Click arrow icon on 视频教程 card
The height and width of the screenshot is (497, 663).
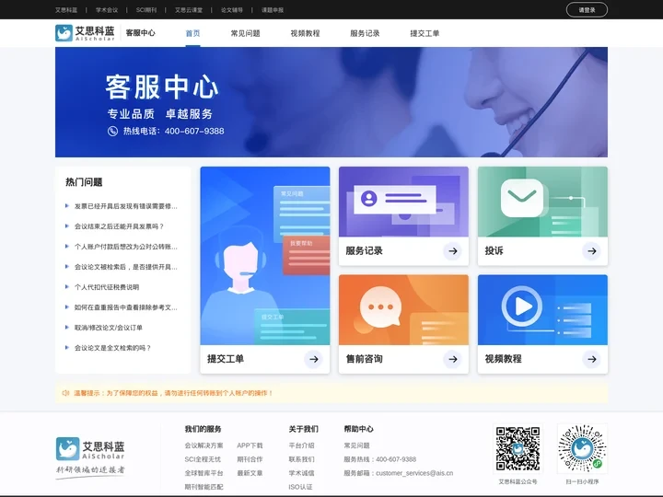pyautogui.click(x=591, y=359)
